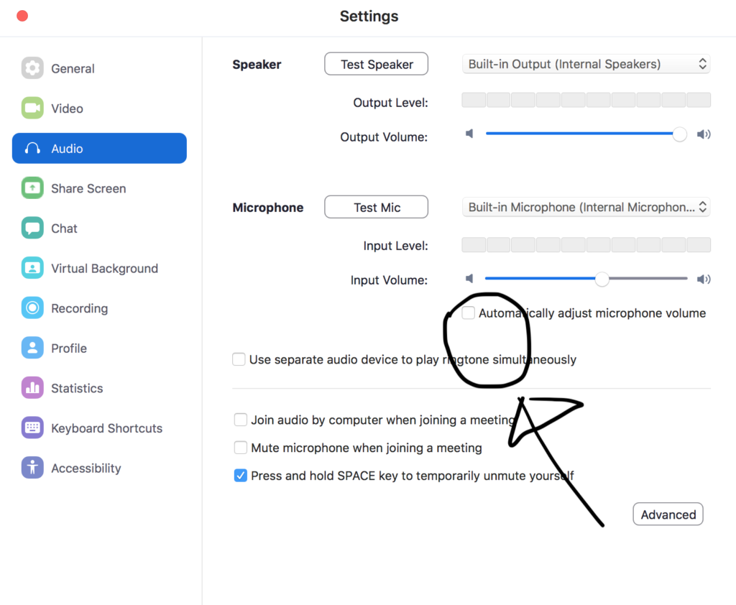Open Keyboard Shortcuts settings
The image size is (736, 605).
tap(99, 428)
